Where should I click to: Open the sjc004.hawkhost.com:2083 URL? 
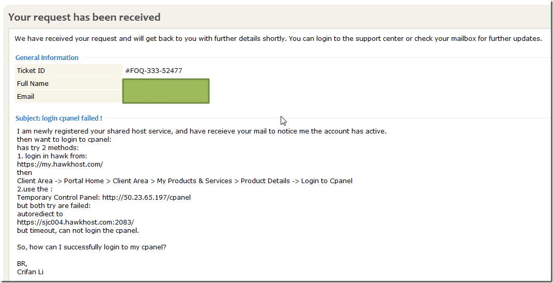tap(75, 222)
